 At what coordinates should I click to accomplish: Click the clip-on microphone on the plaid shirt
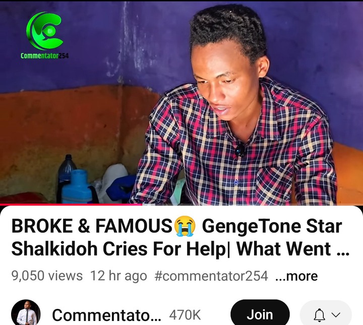pos(240,150)
